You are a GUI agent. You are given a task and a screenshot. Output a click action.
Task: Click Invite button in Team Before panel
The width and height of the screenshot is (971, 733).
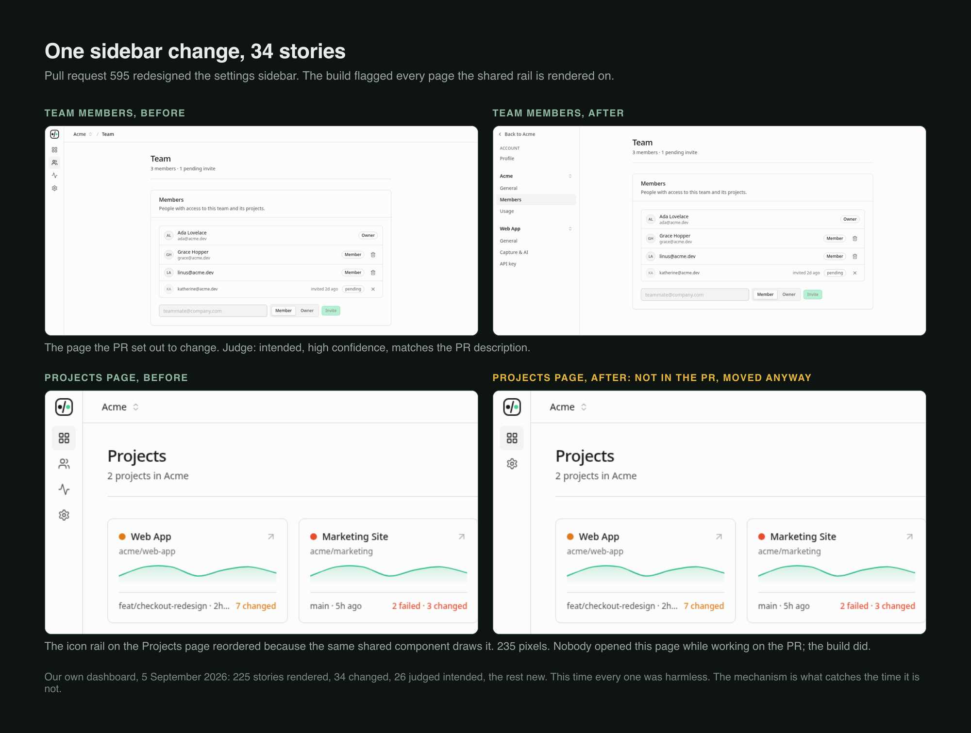(331, 311)
